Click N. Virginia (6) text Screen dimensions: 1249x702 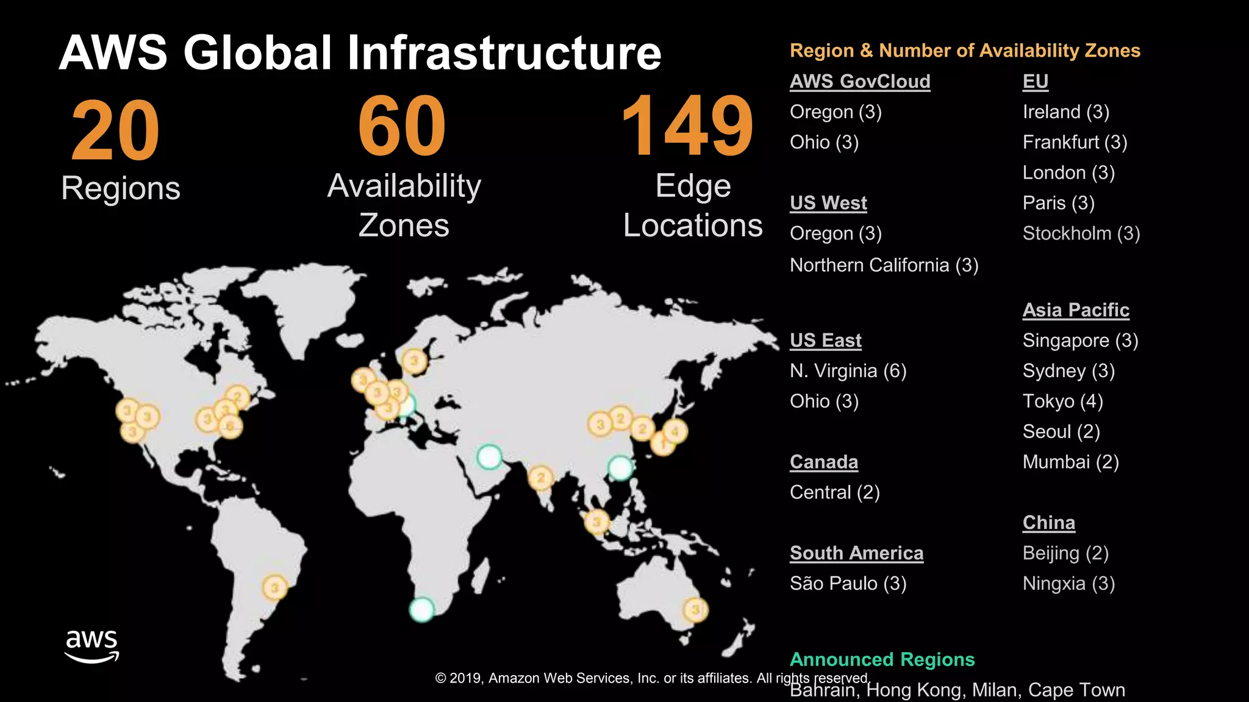click(x=848, y=371)
